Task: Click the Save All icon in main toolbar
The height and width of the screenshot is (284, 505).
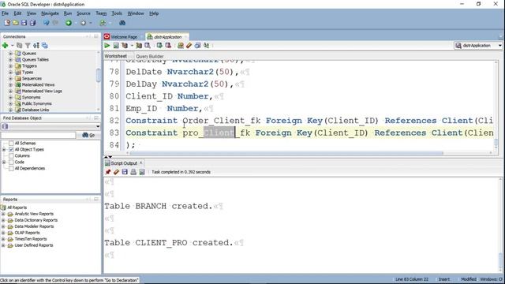Action: [x=33, y=23]
